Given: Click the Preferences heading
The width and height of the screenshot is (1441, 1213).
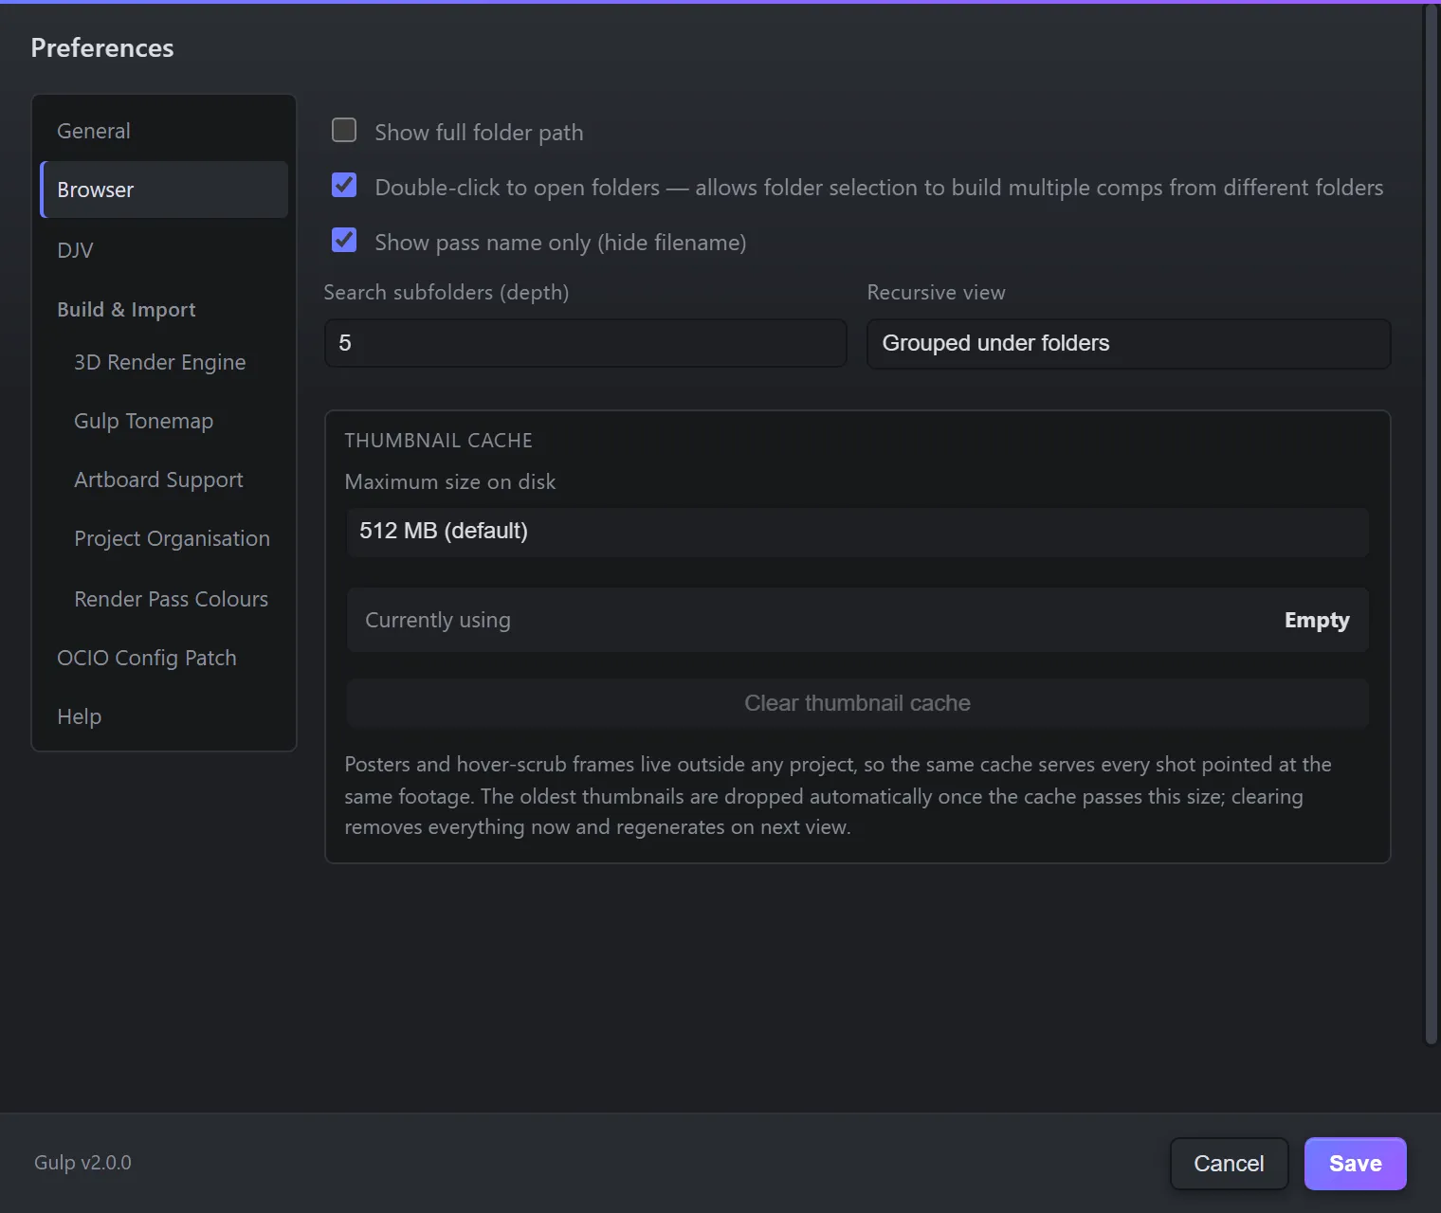Looking at the screenshot, I should tap(102, 47).
